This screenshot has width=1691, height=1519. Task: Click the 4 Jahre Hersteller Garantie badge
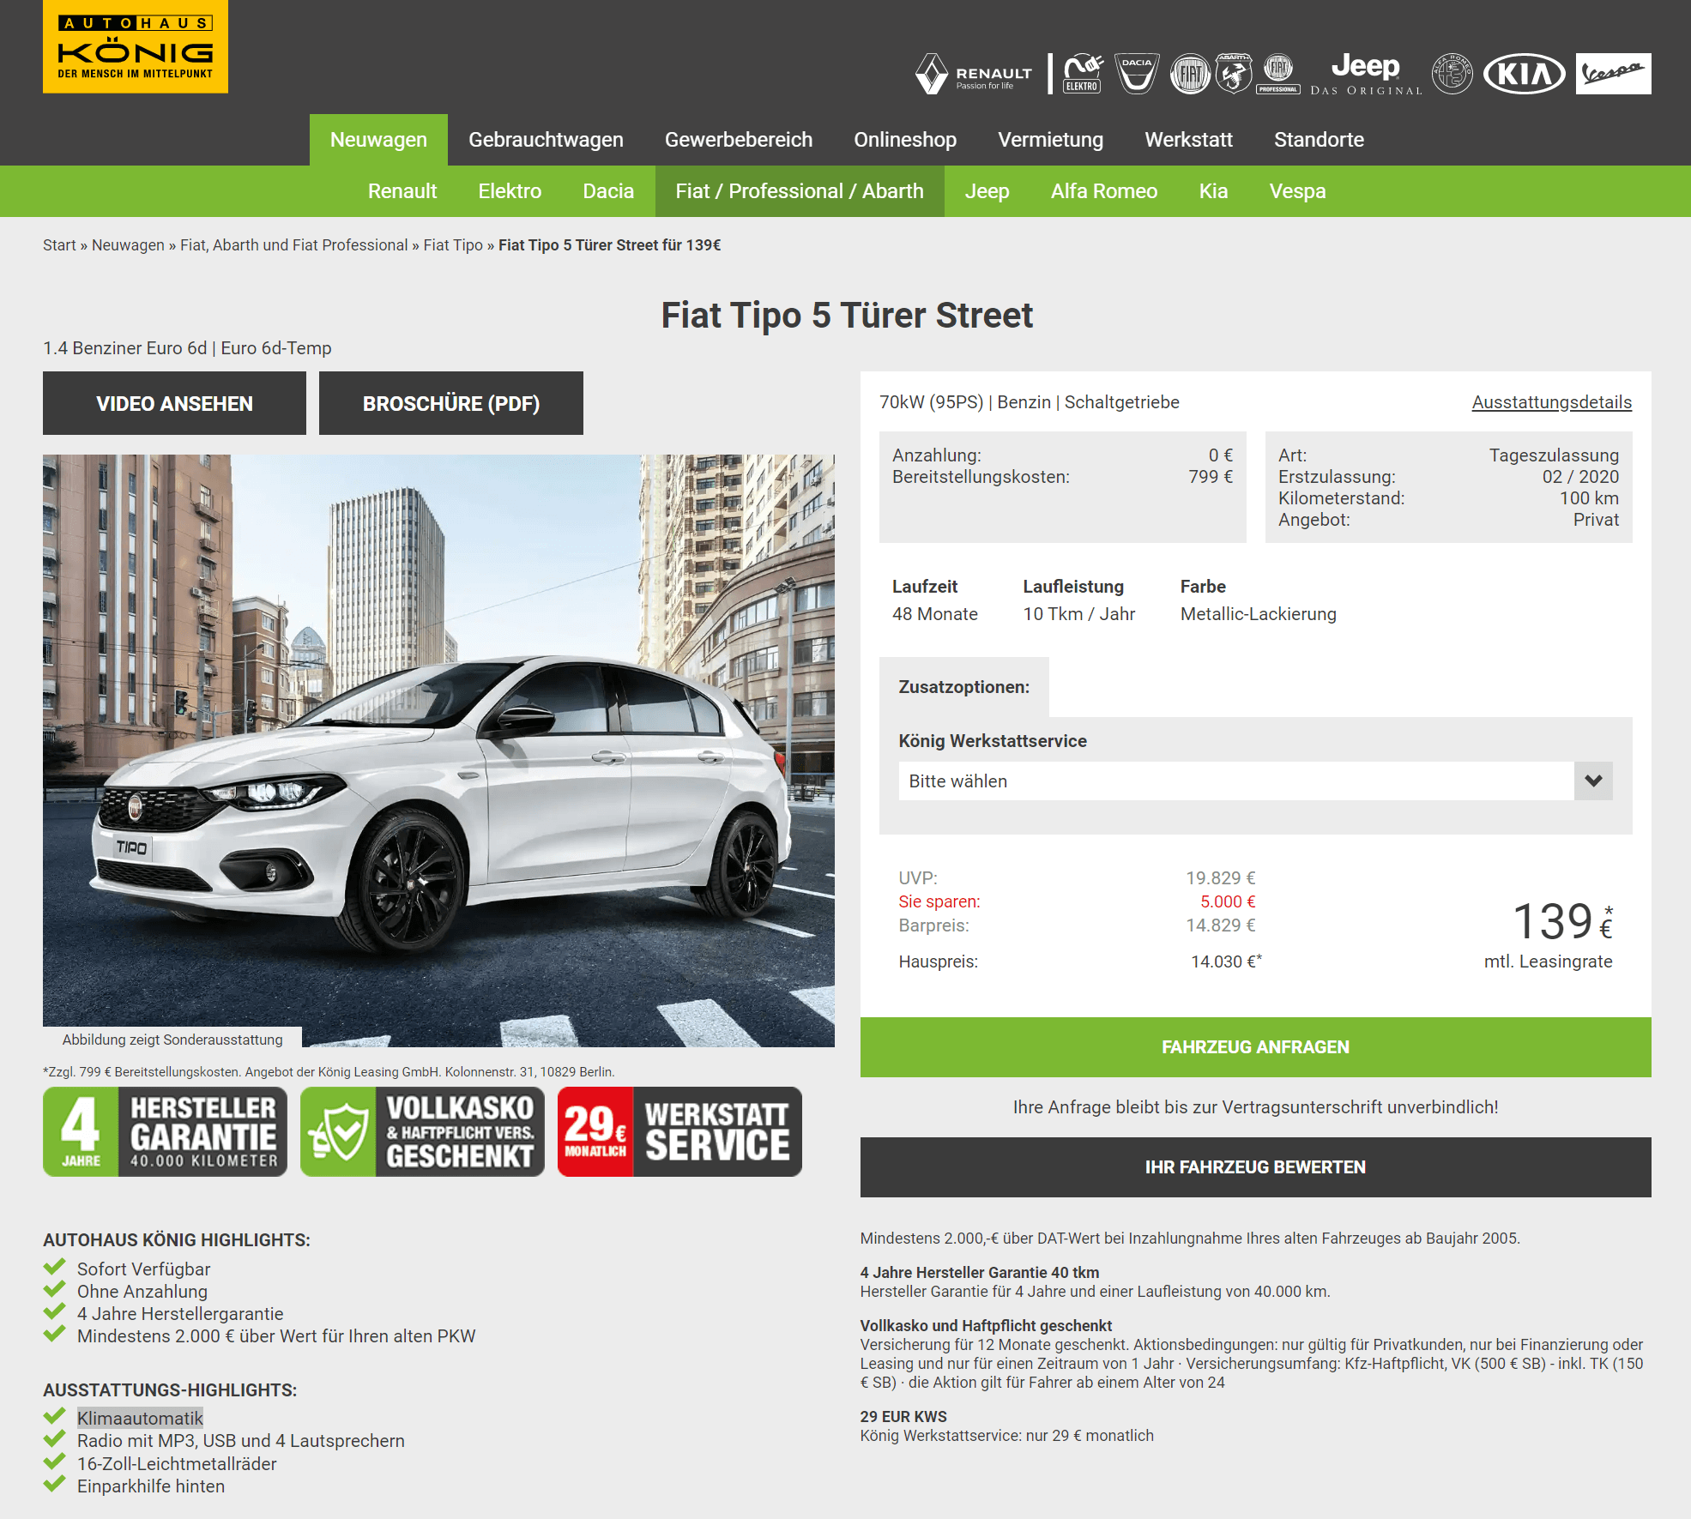tap(165, 1131)
